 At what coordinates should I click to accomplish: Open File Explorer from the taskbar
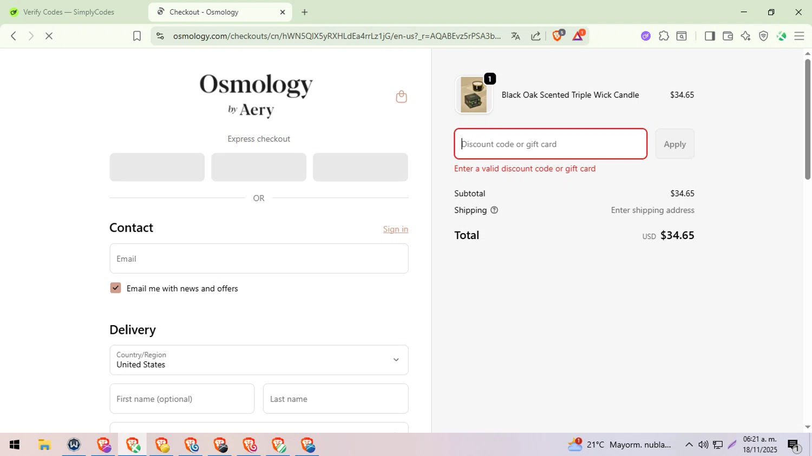[44, 445]
